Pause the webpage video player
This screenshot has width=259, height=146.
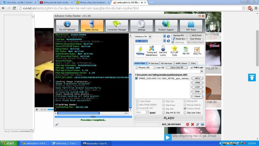pyautogui.click(x=37, y=109)
